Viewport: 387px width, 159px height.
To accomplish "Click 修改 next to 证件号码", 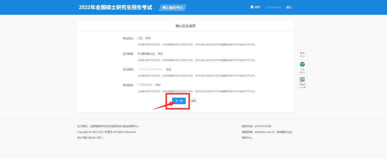I will (x=168, y=70).
